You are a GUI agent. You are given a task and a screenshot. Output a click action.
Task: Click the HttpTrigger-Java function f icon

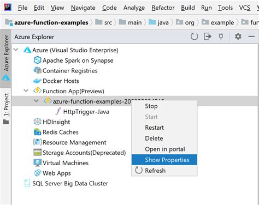(58, 111)
